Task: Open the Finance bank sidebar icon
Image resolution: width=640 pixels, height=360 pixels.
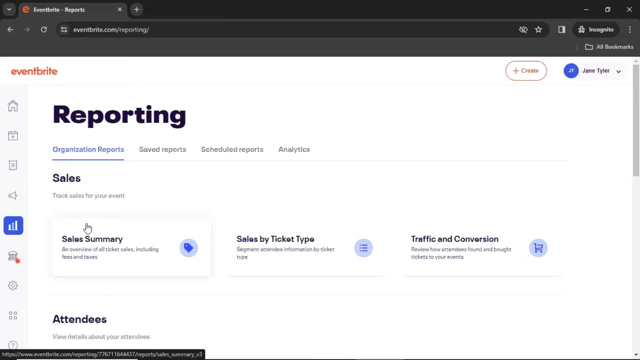Action: (13, 256)
